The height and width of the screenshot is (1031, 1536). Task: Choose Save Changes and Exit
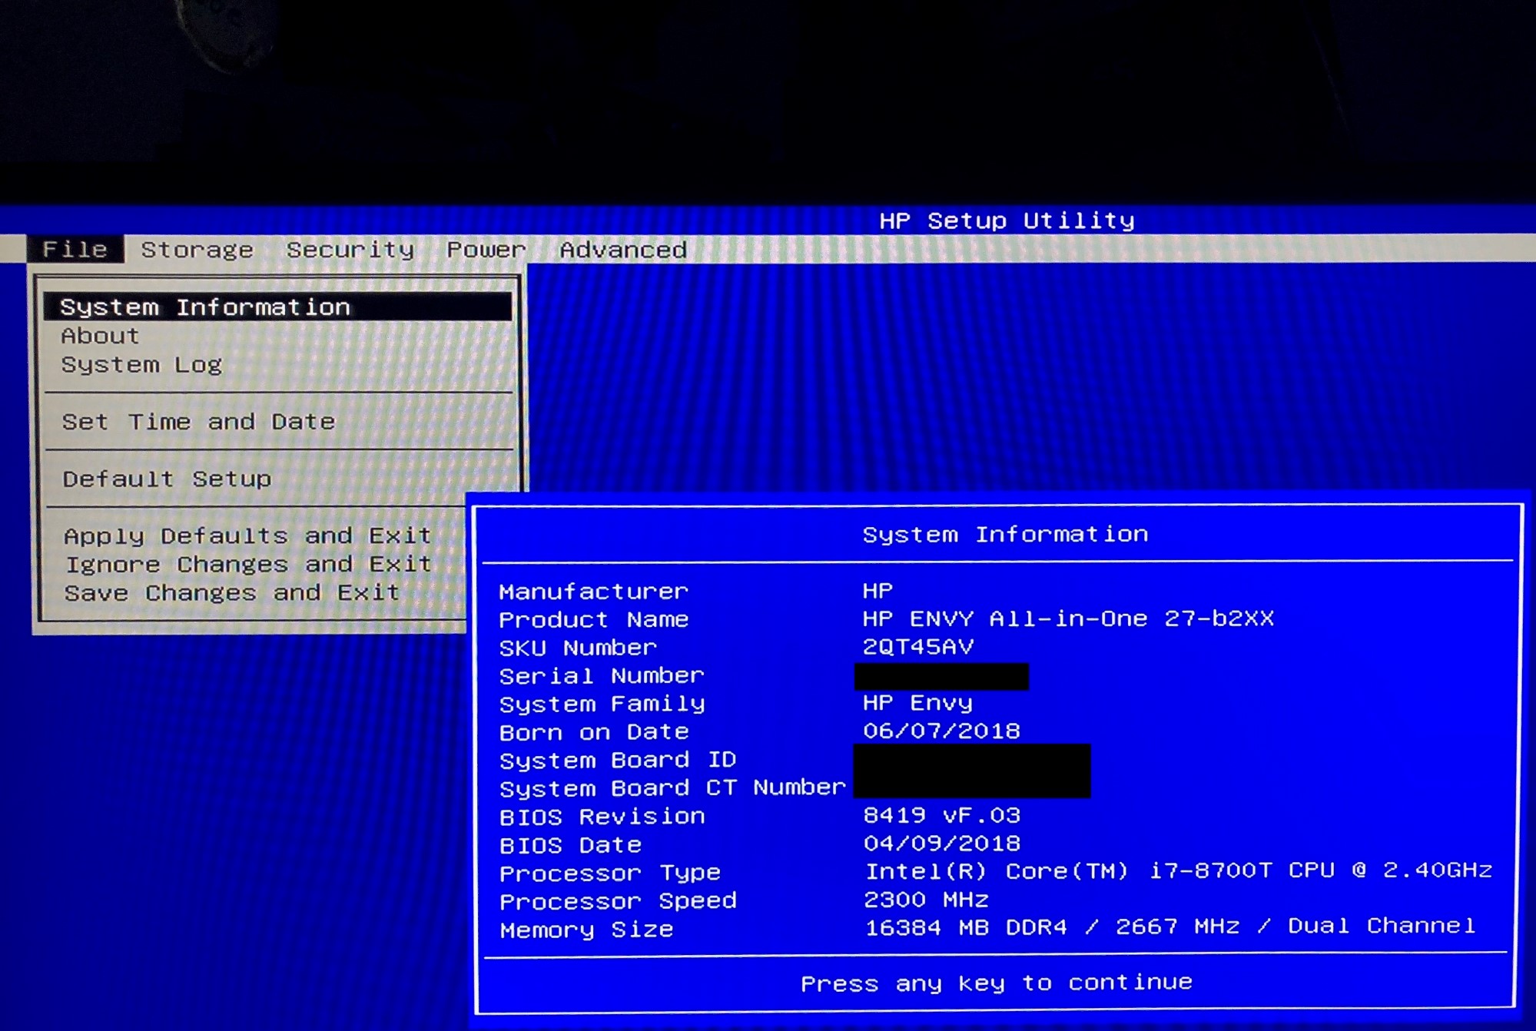click(231, 592)
